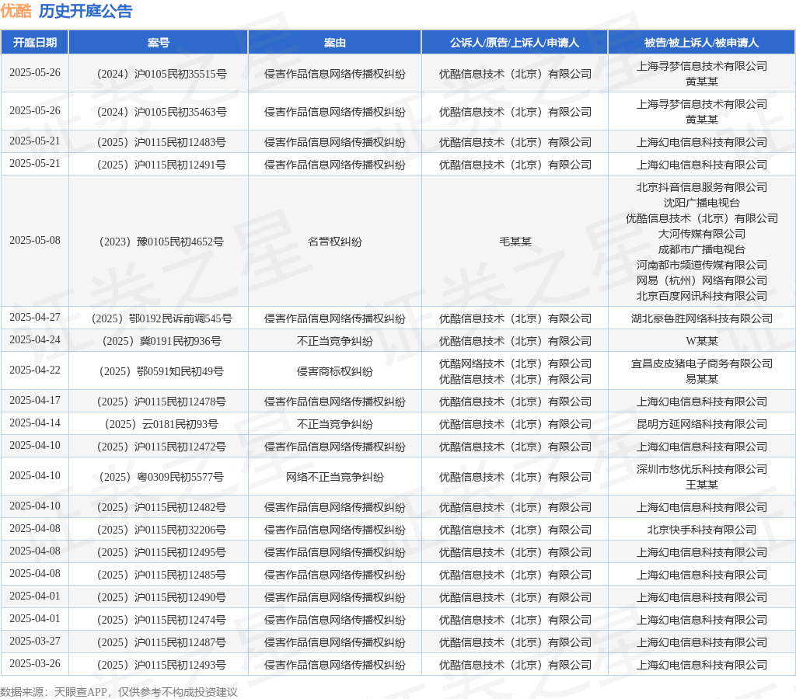Click defendant 网易（杭州）网络有限公司

[702, 280]
